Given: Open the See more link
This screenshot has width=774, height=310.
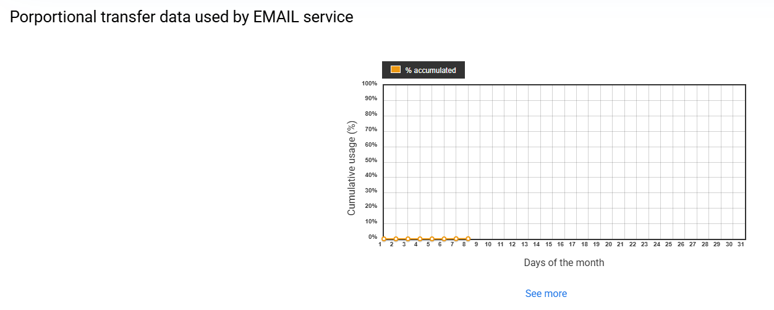Looking at the screenshot, I should click(x=546, y=293).
